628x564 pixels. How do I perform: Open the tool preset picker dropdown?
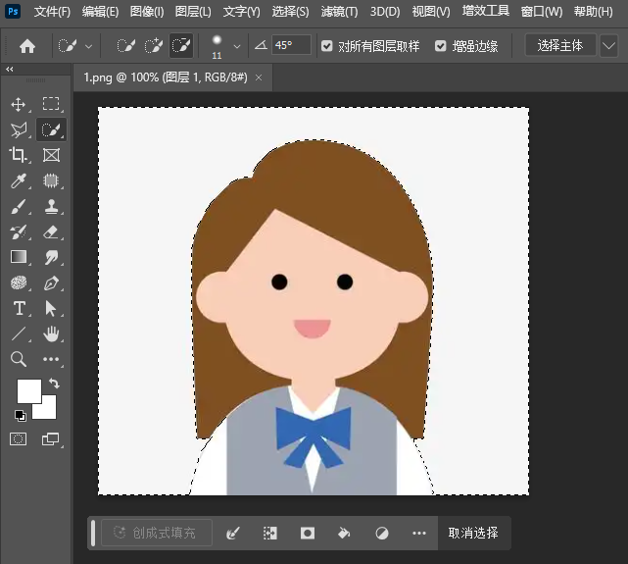(89, 46)
